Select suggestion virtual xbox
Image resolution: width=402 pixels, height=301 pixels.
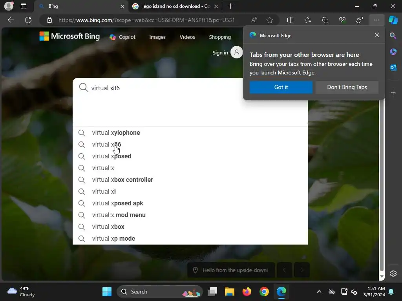click(x=190, y=227)
